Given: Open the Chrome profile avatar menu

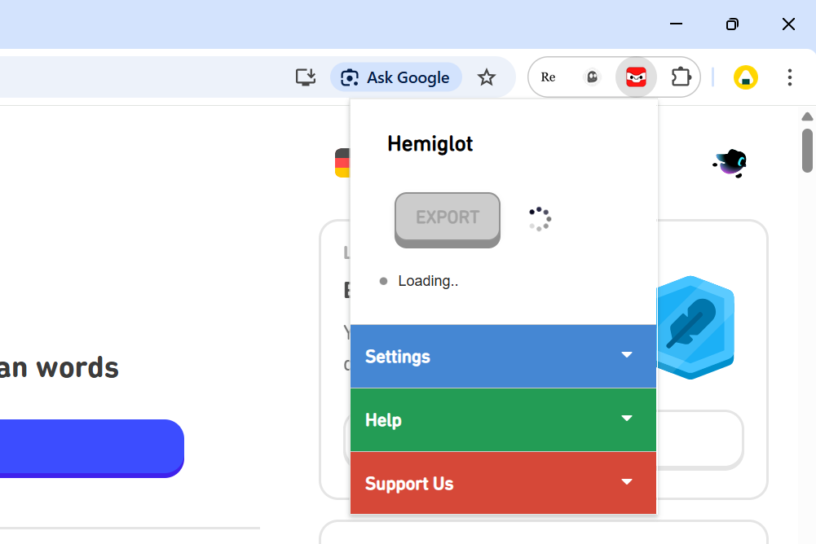Looking at the screenshot, I should tap(745, 77).
